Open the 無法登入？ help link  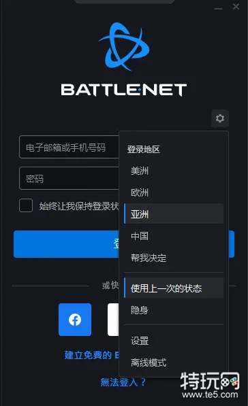(123, 382)
